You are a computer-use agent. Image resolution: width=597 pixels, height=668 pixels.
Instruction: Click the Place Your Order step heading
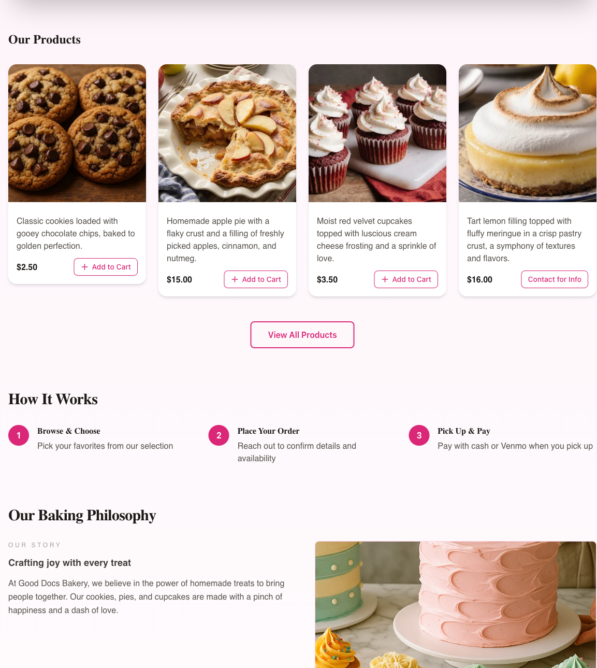point(268,431)
